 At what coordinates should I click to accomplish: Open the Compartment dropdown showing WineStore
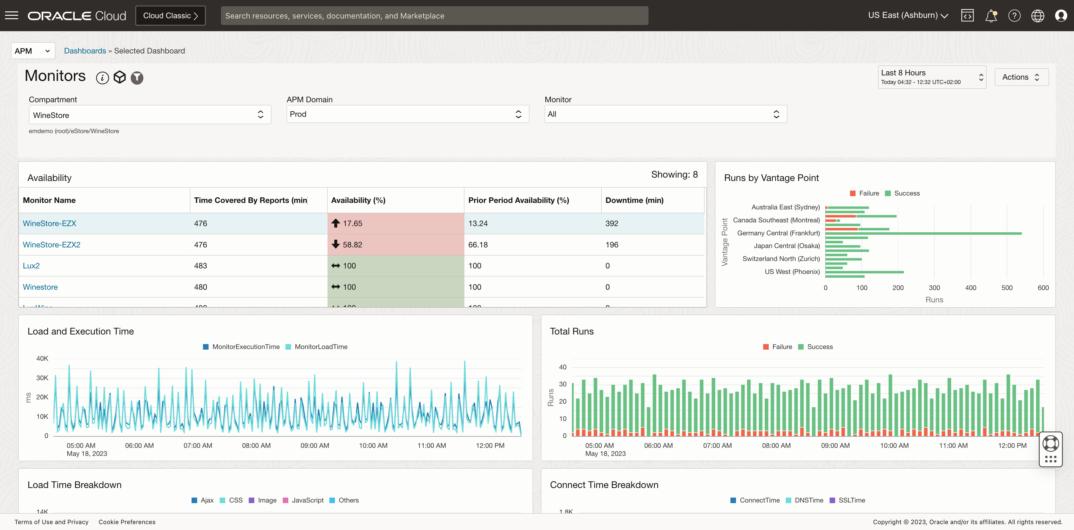coord(150,114)
